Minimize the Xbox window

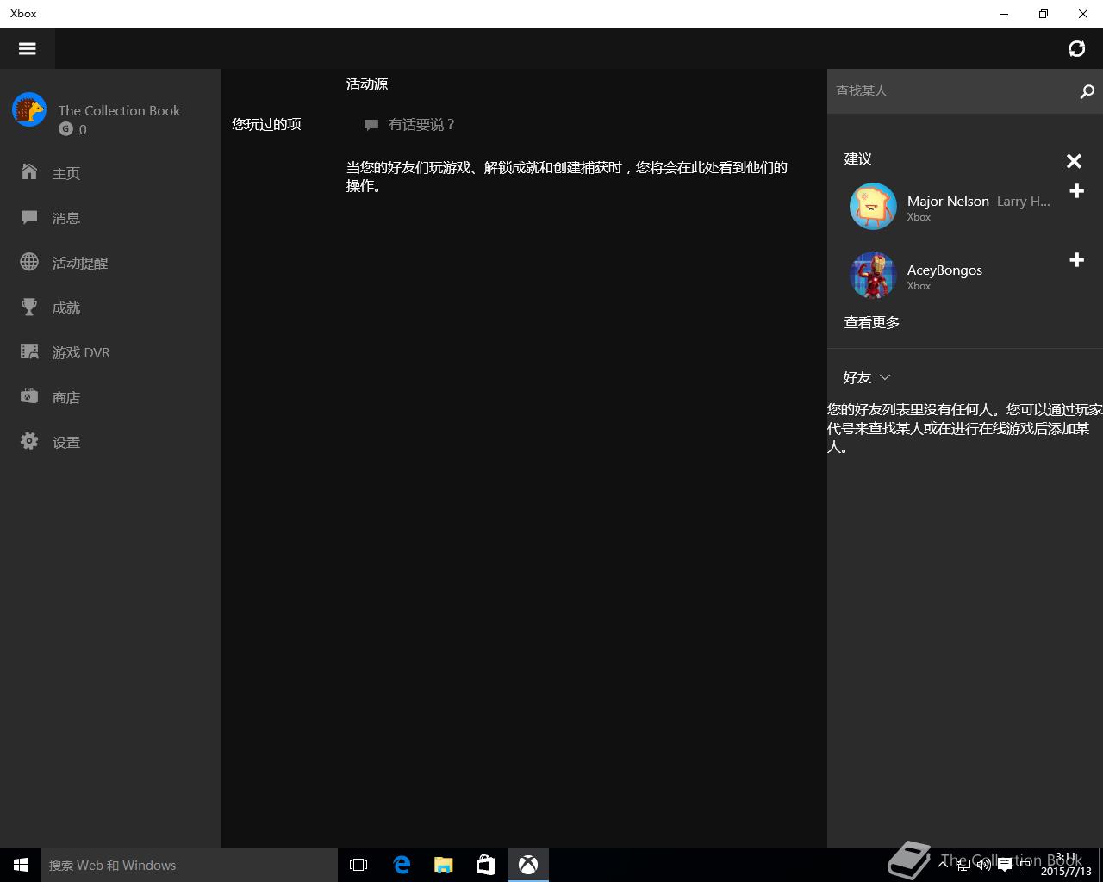[x=1004, y=14]
